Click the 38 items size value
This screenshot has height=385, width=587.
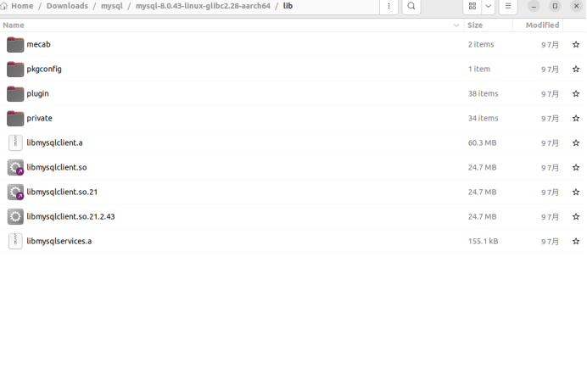483,94
